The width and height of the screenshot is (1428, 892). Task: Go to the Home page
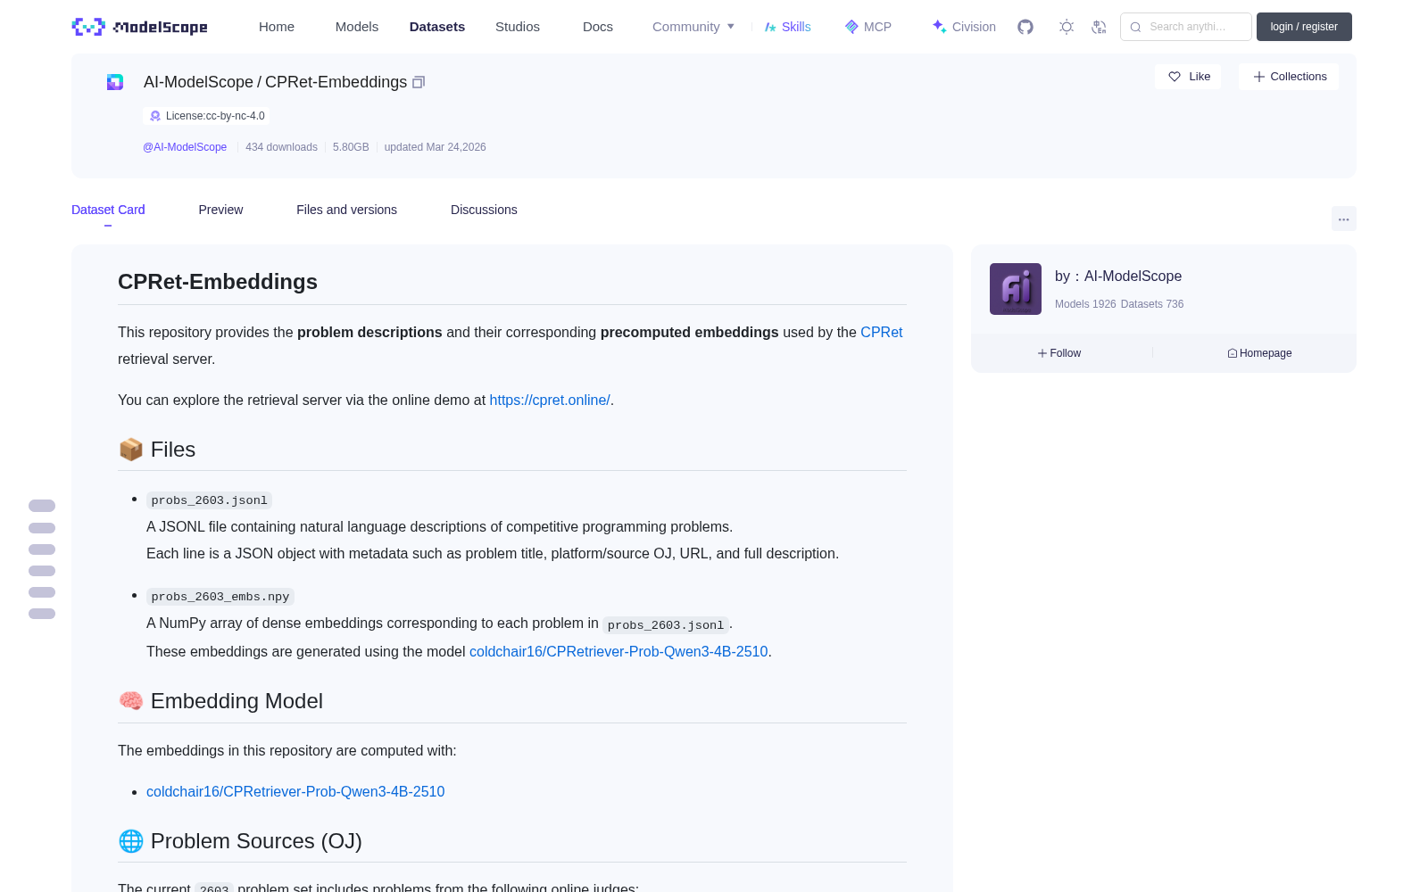pyautogui.click(x=277, y=27)
